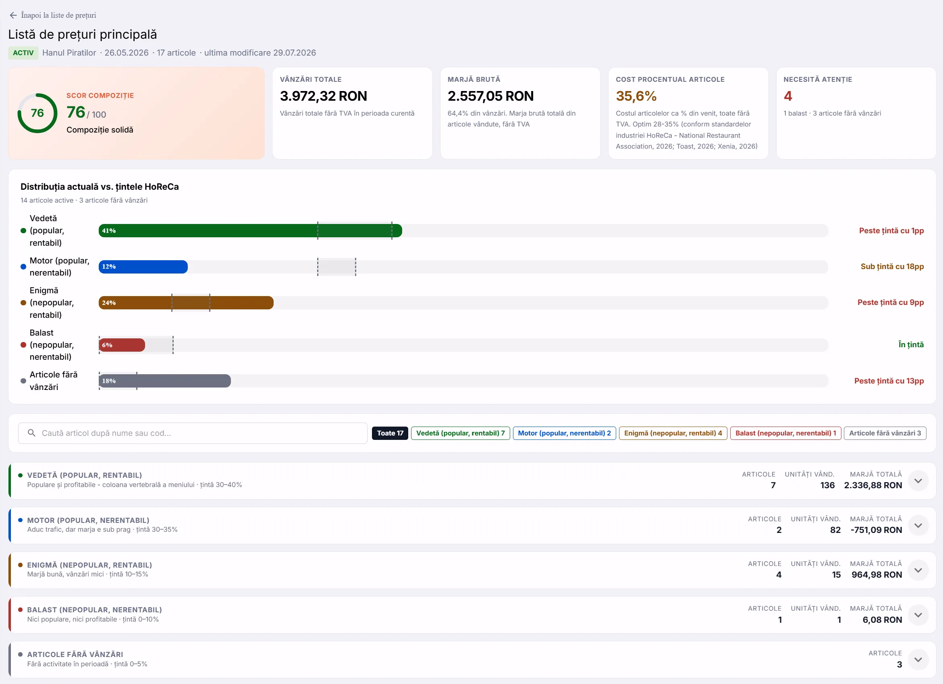Click the 'BALAST (NEPOPULAR, NERENTABIL)' section title
The width and height of the screenshot is (943, 684).
(x=94, y=610)
